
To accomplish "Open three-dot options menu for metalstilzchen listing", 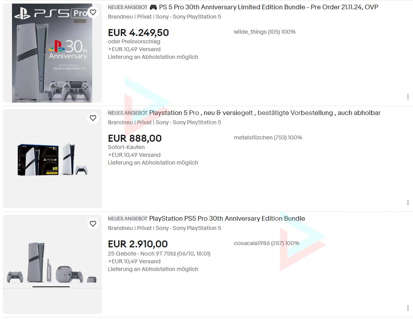I will [x=408, y=202].
